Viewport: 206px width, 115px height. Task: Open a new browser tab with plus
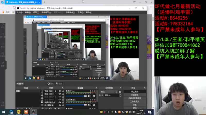pyautogui.click(x=44, y=2)
